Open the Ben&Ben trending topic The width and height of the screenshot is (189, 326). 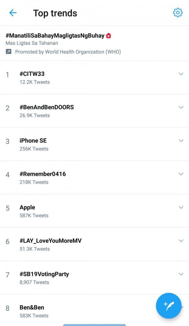pos(32,308)
